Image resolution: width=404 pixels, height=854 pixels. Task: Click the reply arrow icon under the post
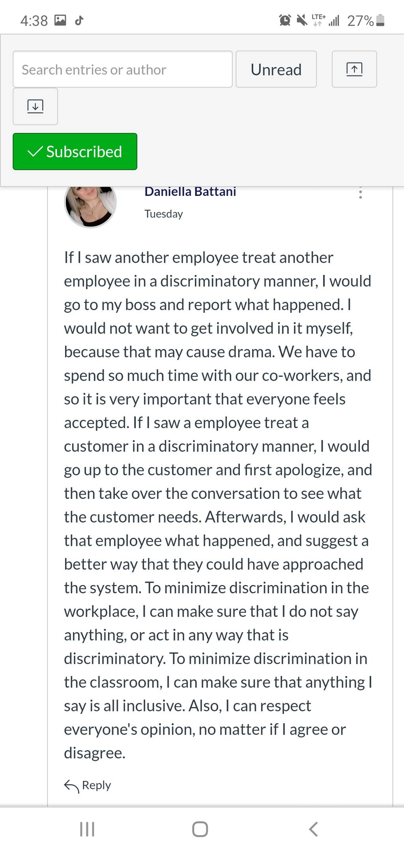[x=71, y=786]
